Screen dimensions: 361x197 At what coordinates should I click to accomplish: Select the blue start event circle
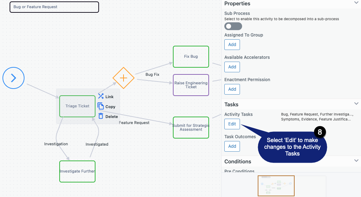coord(13,78)
